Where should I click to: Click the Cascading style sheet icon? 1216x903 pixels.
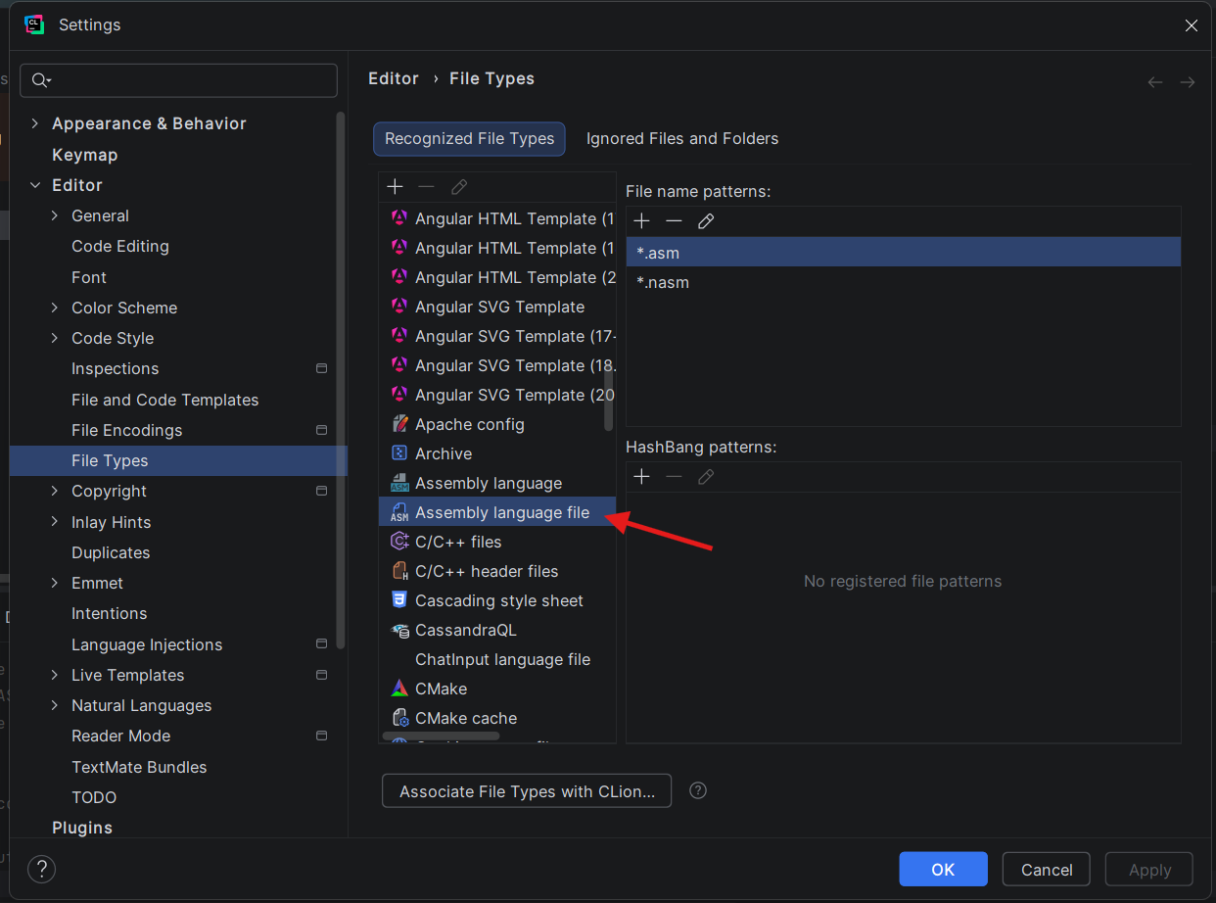coord(399,600)
